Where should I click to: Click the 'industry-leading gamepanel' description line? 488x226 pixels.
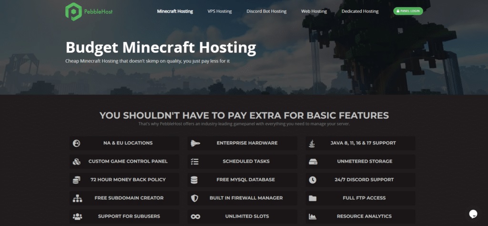coord(244,124)
